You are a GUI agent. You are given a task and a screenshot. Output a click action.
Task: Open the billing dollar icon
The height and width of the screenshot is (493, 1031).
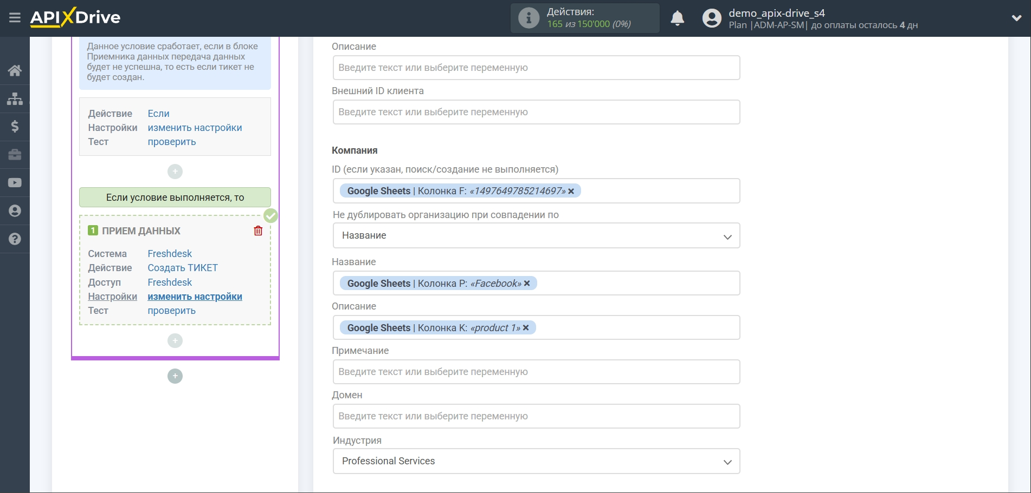pyautogui.click(x=15, y=127)
